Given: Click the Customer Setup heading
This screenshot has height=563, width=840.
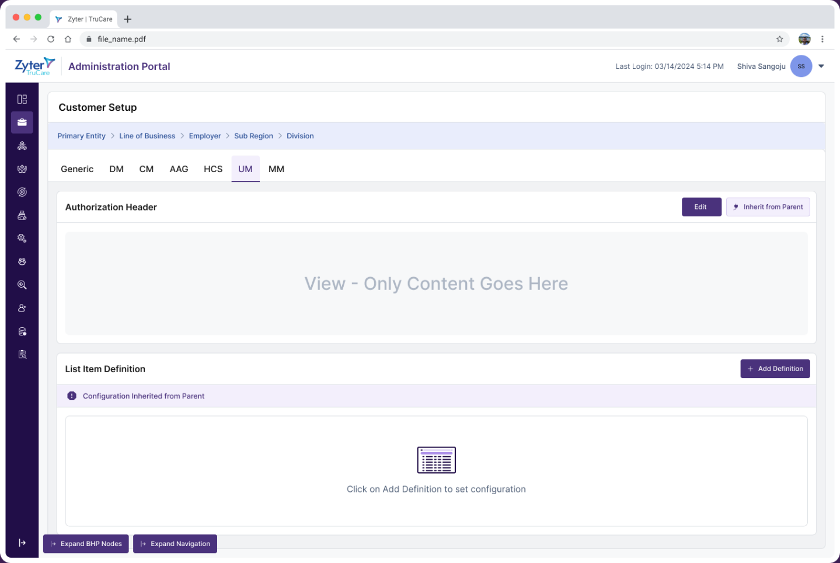Looking at the screenshot, I should pos(97,107).
